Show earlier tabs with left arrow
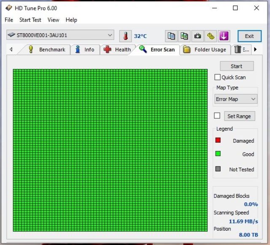The height and width of the screenshot is (245, 270). click(x=11, y=49)
